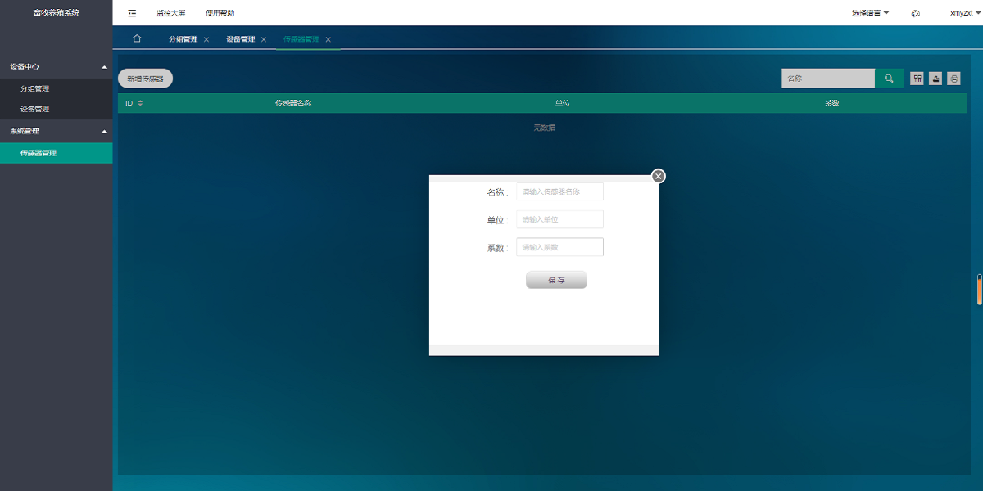The height and width of the screenshot is (491, 983).
Task: Save the sensor with 保存 button
Action: coord(556,279)
